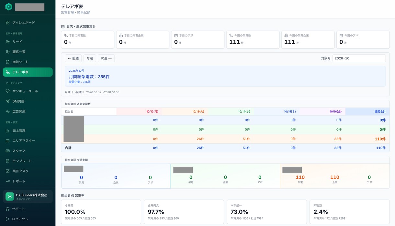
Task: Click the 月間総架電数：355件 summary text
Action: [89, 77]
